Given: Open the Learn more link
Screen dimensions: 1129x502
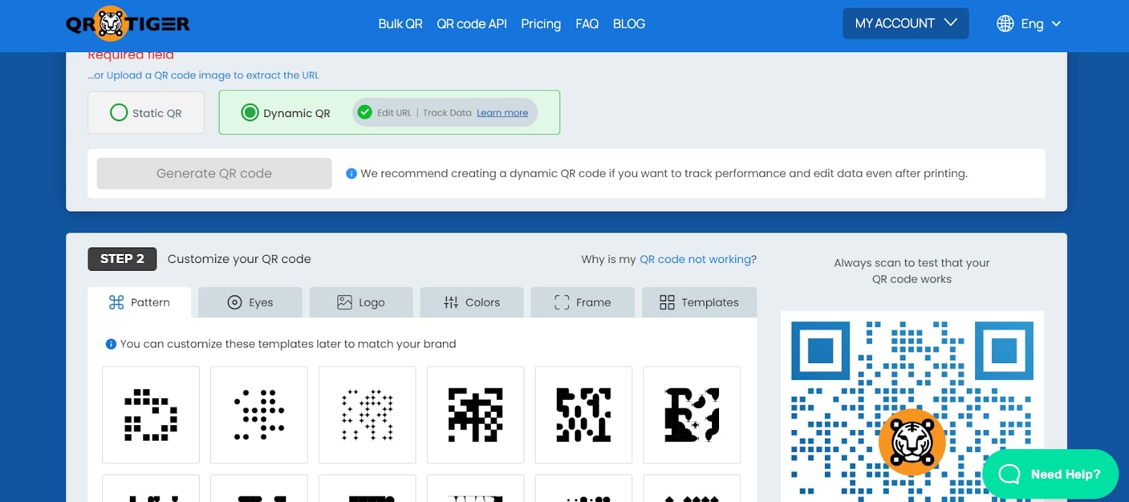Looking at the screenshot, I should [x=502, y=113].
